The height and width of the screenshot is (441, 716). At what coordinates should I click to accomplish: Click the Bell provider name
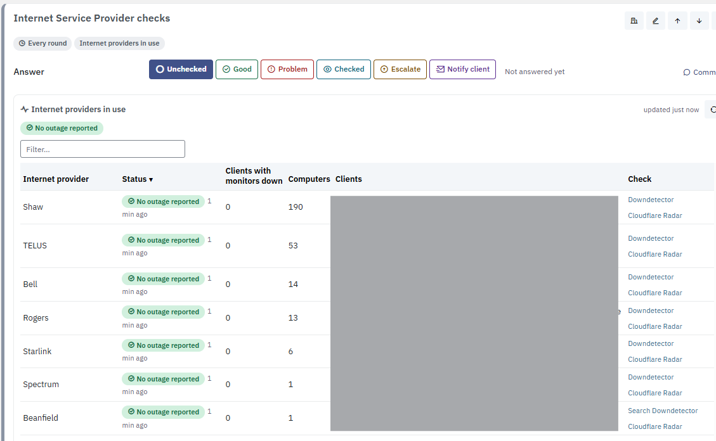coord(30,284)
